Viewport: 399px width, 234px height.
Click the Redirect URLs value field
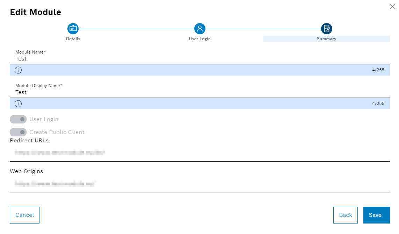[199, 153]
